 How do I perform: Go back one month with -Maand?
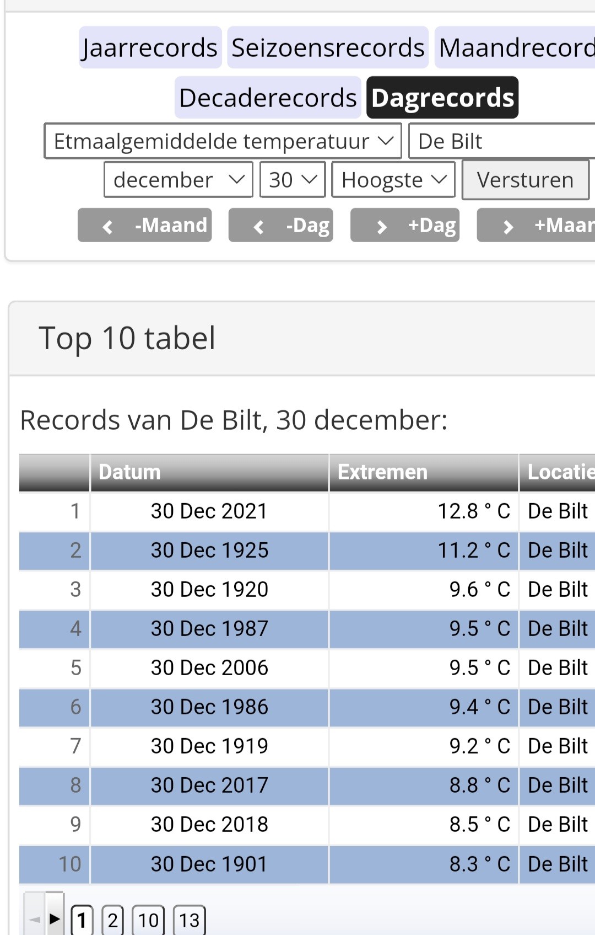(145, 225)
